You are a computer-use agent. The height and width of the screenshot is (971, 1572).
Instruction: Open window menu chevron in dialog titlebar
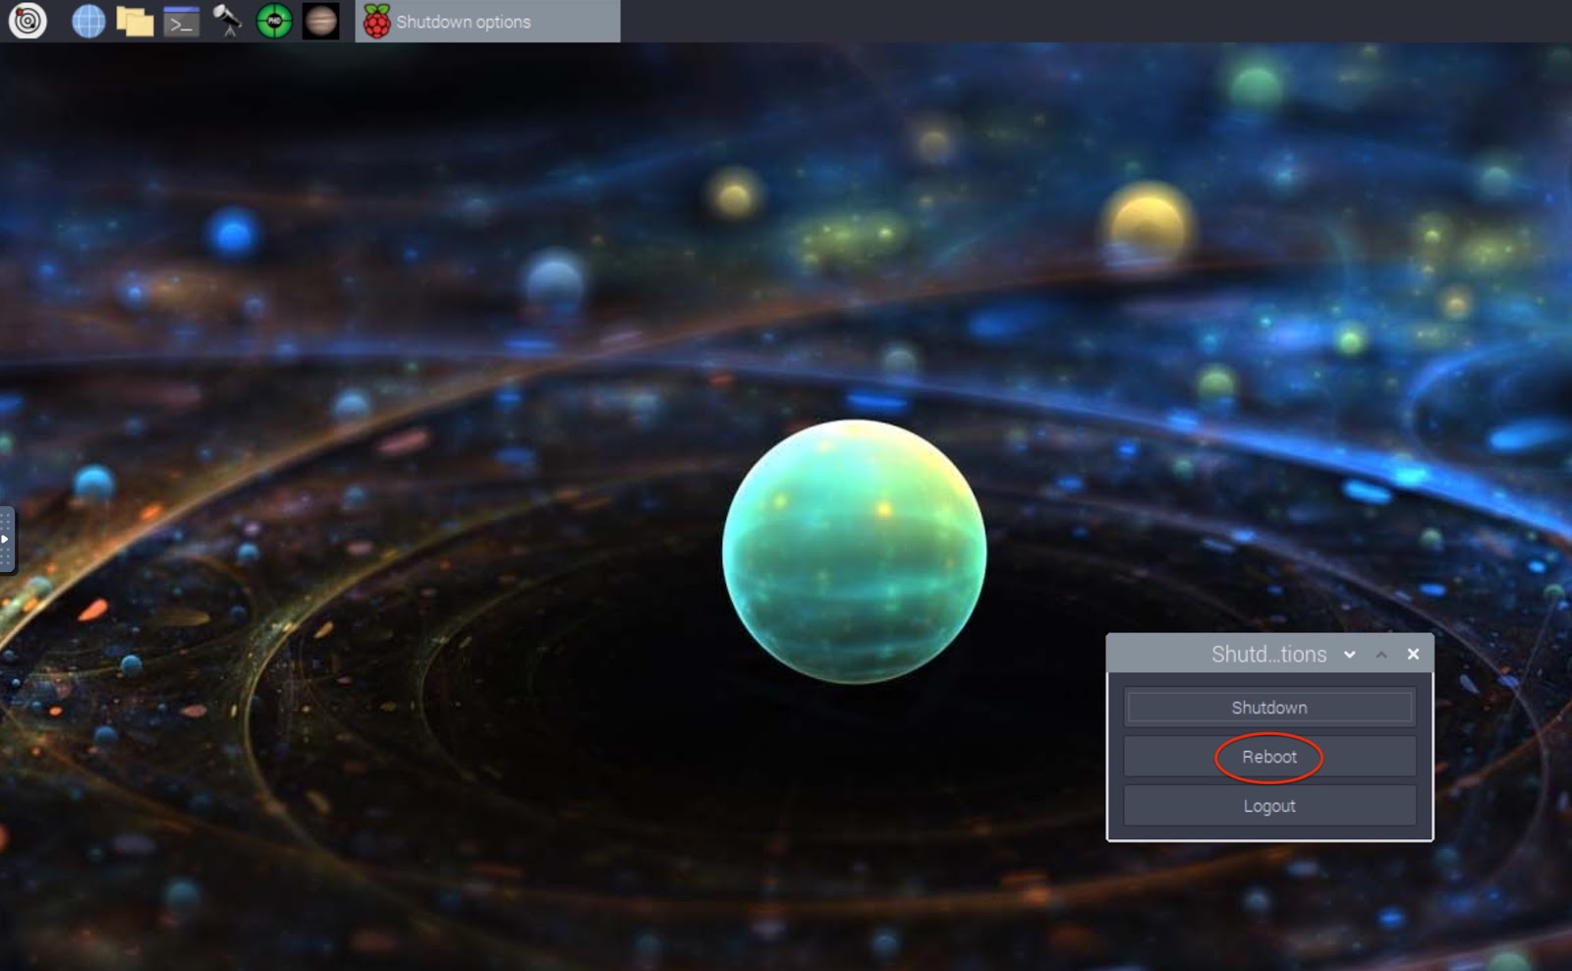(x=1350, y=655)
